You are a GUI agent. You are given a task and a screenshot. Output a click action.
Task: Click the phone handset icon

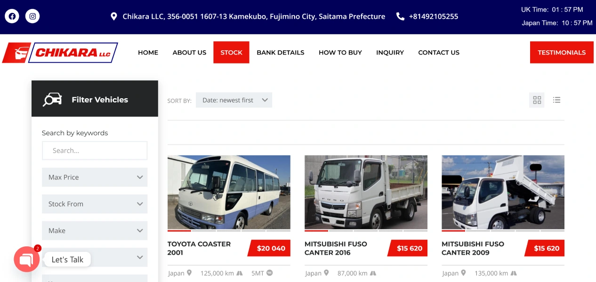click(x=400, y=16)
